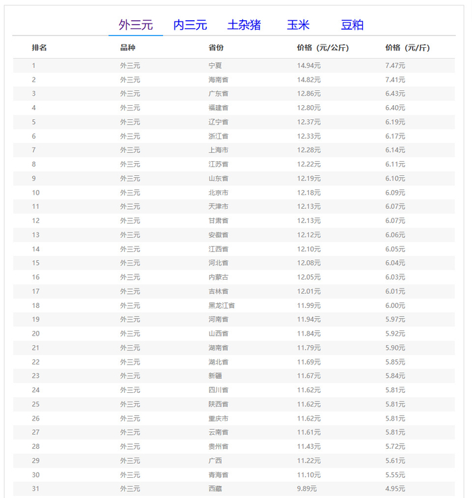
Task: Click the 福建省 province cell
Action: (218, 108)
